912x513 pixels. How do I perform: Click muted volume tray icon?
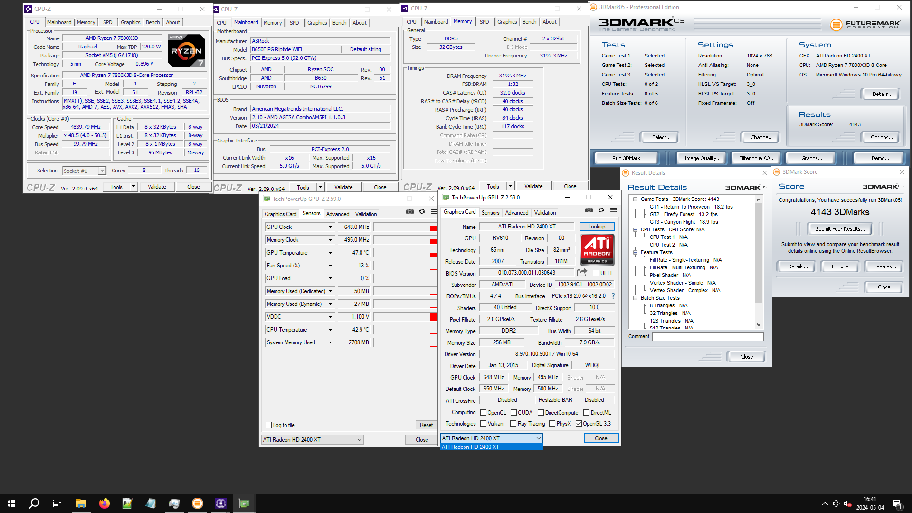point(848,503)
